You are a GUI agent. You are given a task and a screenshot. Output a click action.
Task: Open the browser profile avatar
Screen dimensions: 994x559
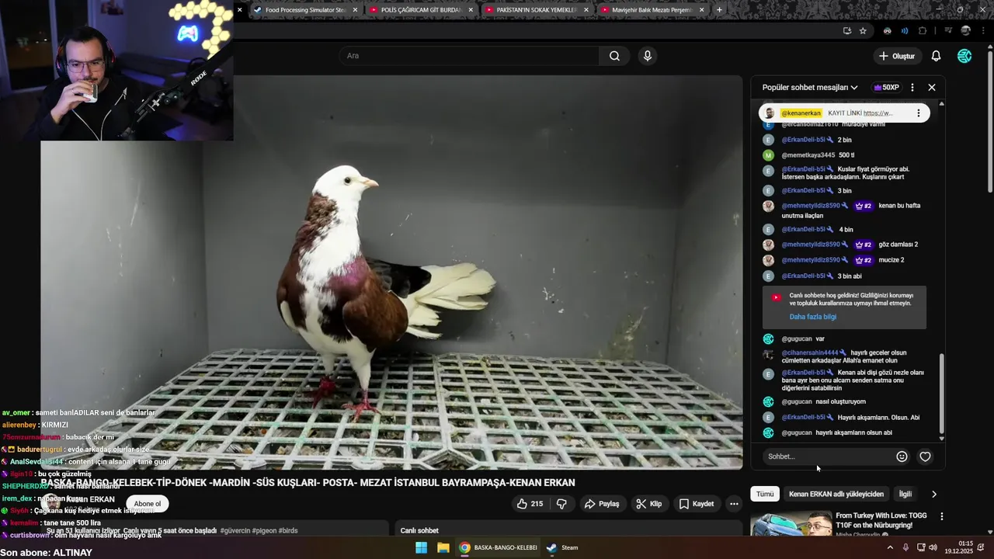pyautogui.click(x=966, y=31)
